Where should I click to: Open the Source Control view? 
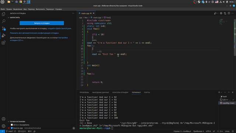click(x=3, y=28)
